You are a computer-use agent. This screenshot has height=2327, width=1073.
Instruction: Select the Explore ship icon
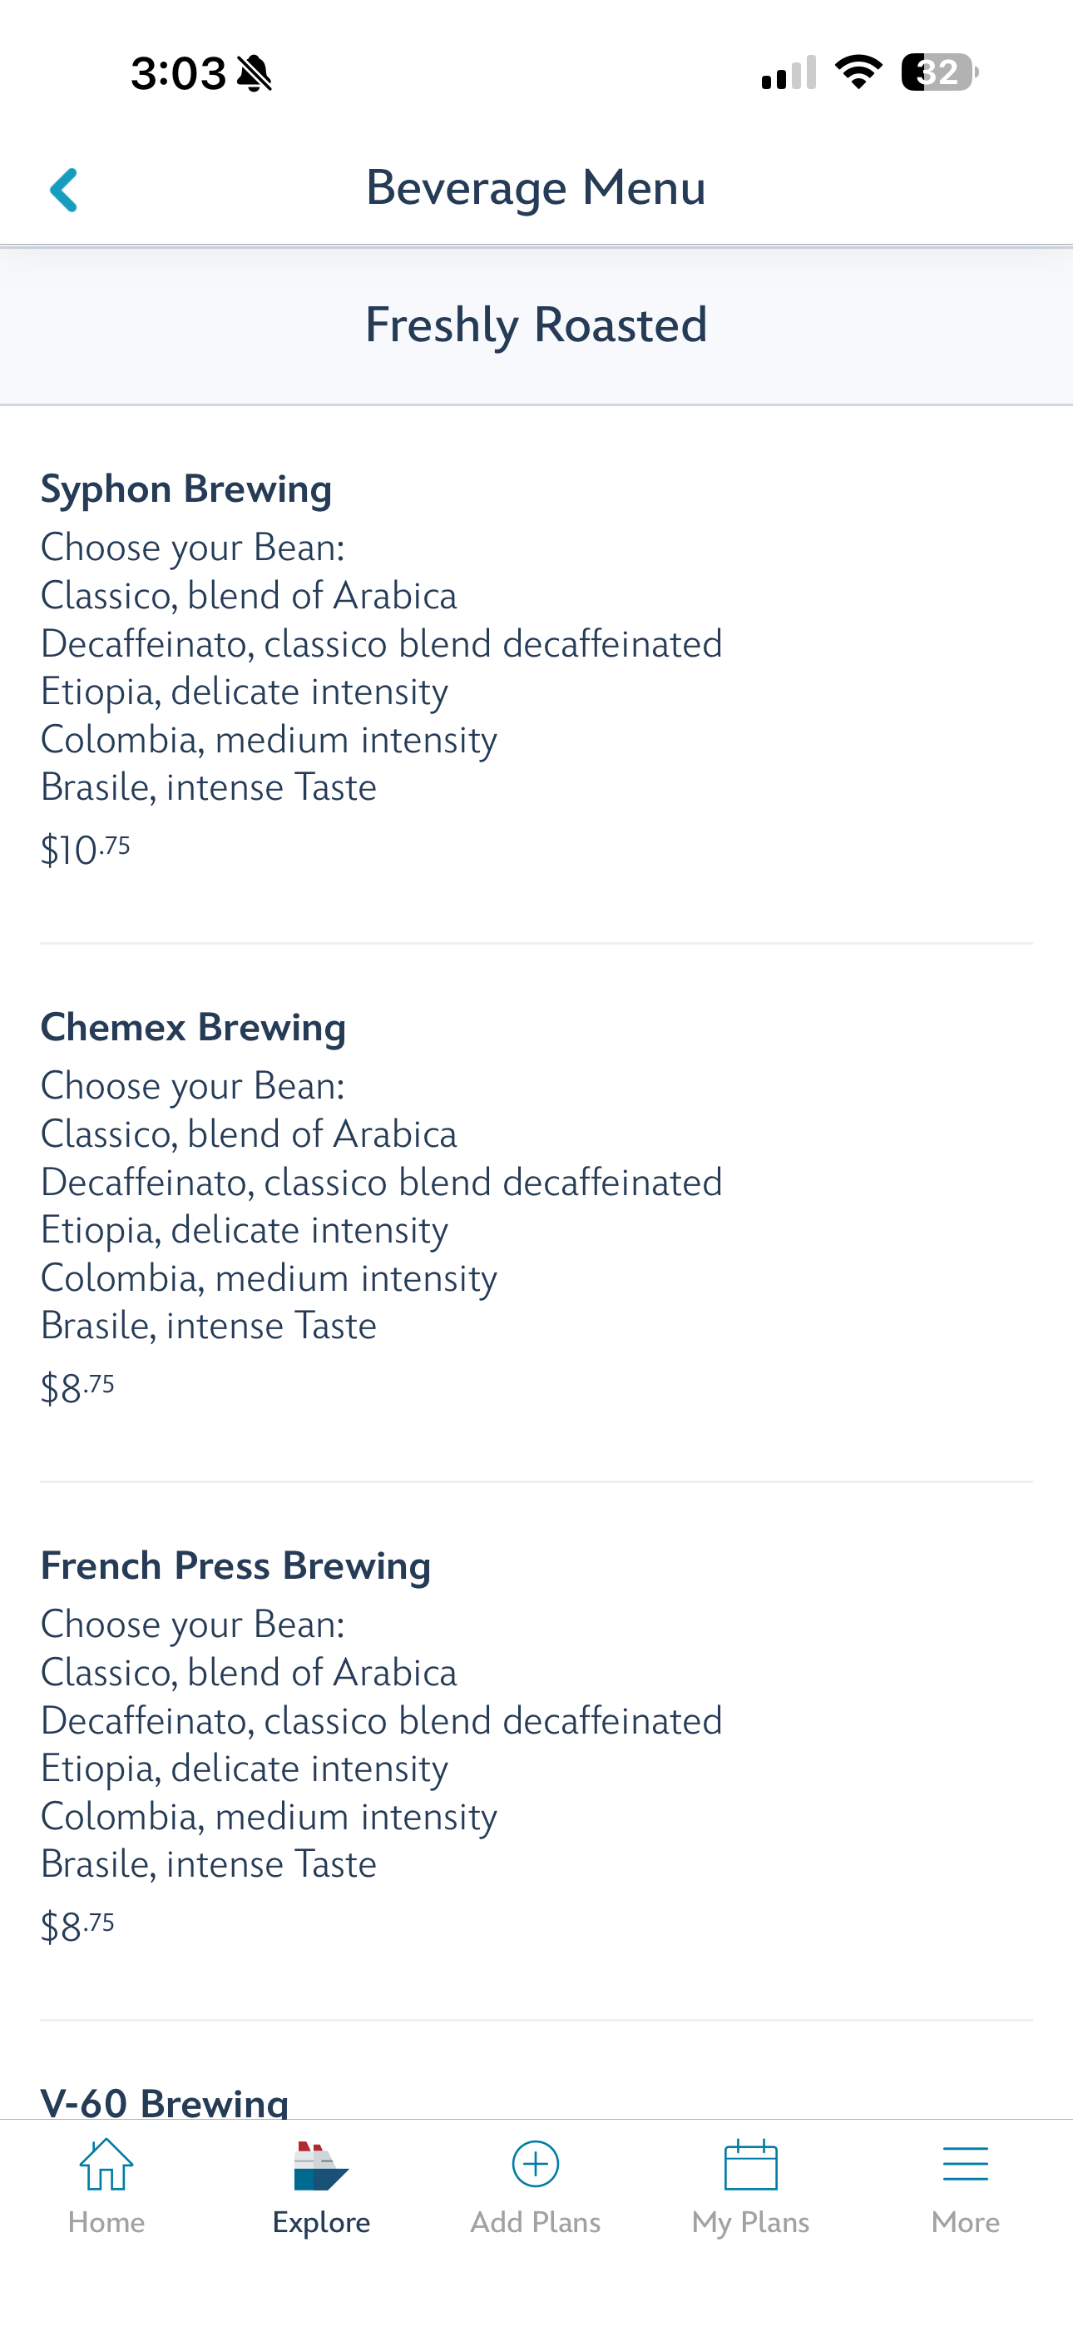coord(320,2166)
